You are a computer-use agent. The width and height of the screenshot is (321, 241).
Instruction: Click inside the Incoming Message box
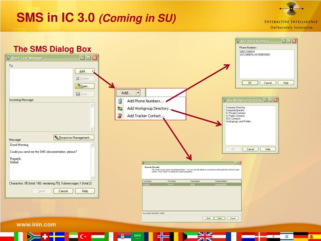[x=49, y=117]
